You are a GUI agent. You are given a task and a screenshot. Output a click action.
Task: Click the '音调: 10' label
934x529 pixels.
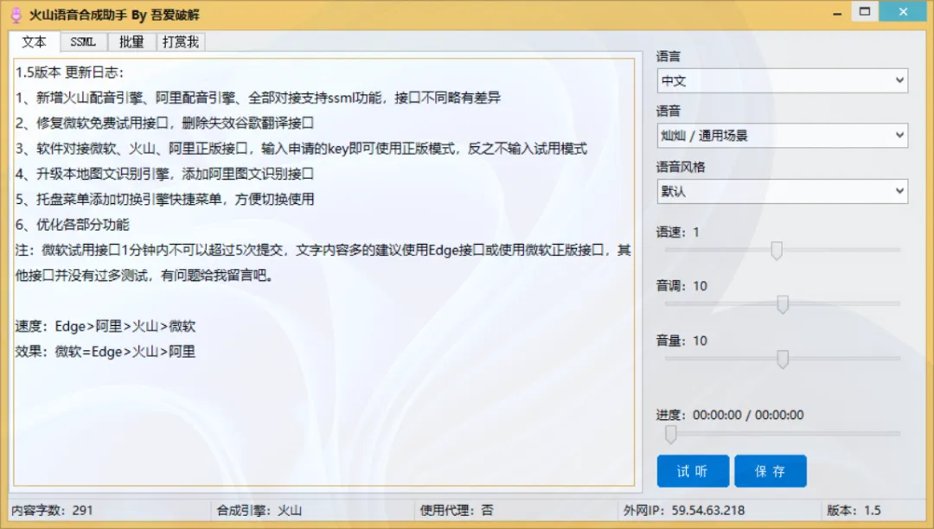tap(681, 286)
